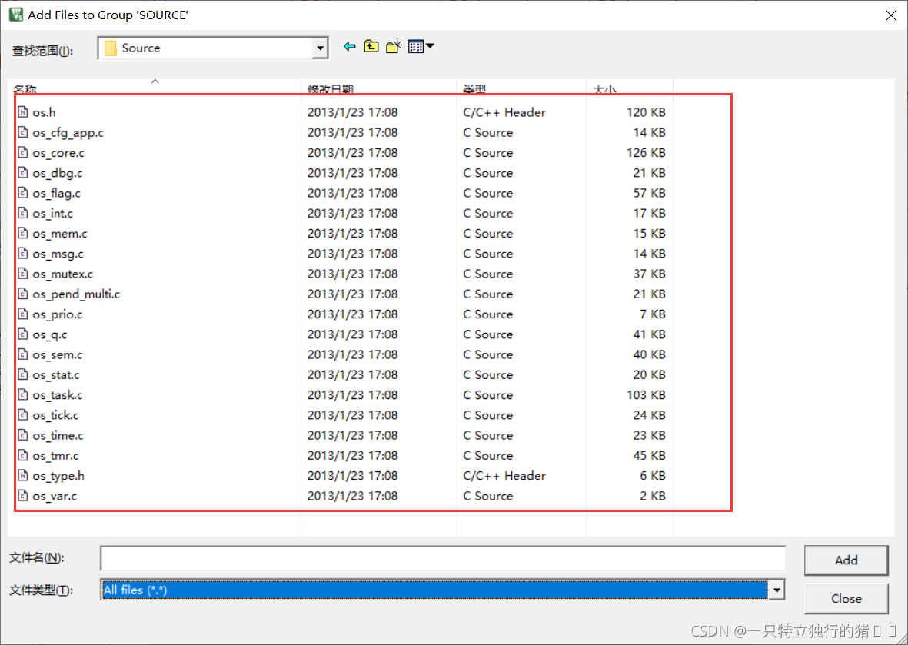Sort by the type column header
The image size is (908, 645).
click(522, 88)
